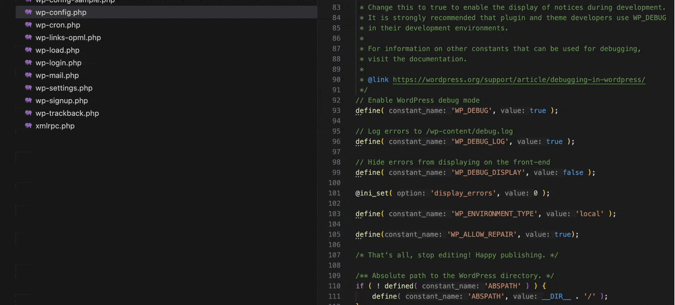The width and height of the screenshot is (675, 305).
Task: Click PHP icon beside wp-signup.php
Action: coord(29,101)
